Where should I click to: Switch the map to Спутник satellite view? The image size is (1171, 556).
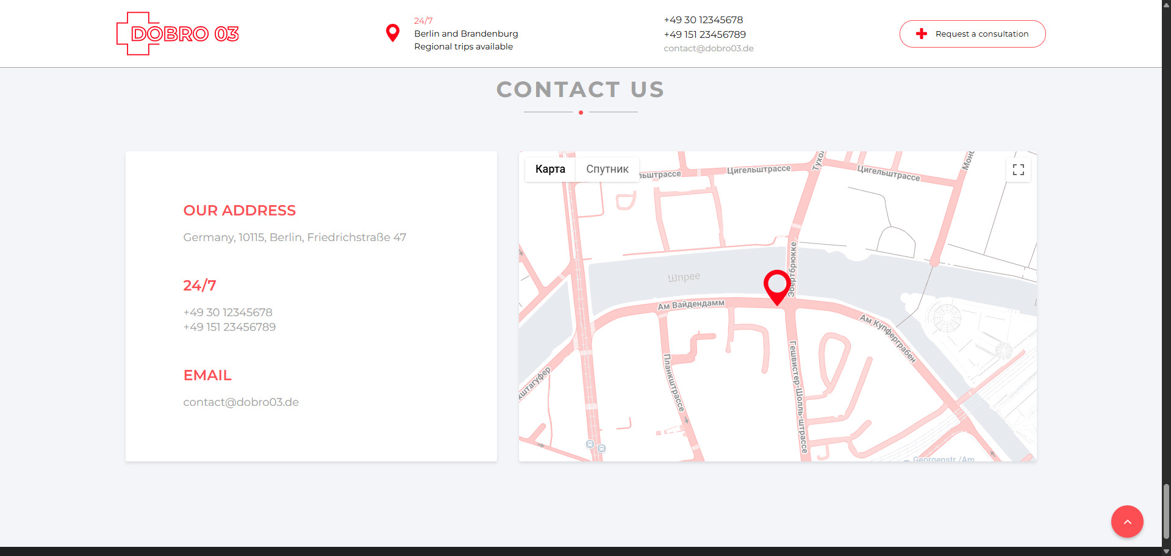click(x=607, y=169)
